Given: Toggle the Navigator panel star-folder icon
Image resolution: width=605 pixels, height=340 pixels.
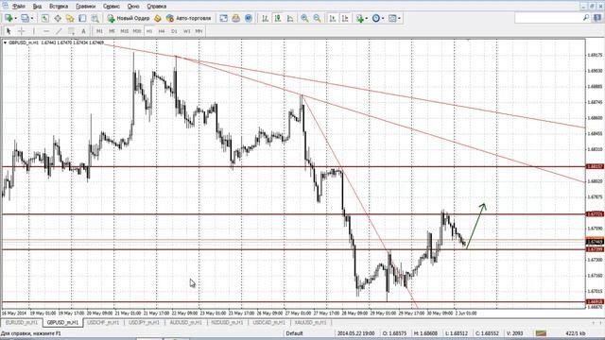Looking at the screenshot, I should [70, 18].
